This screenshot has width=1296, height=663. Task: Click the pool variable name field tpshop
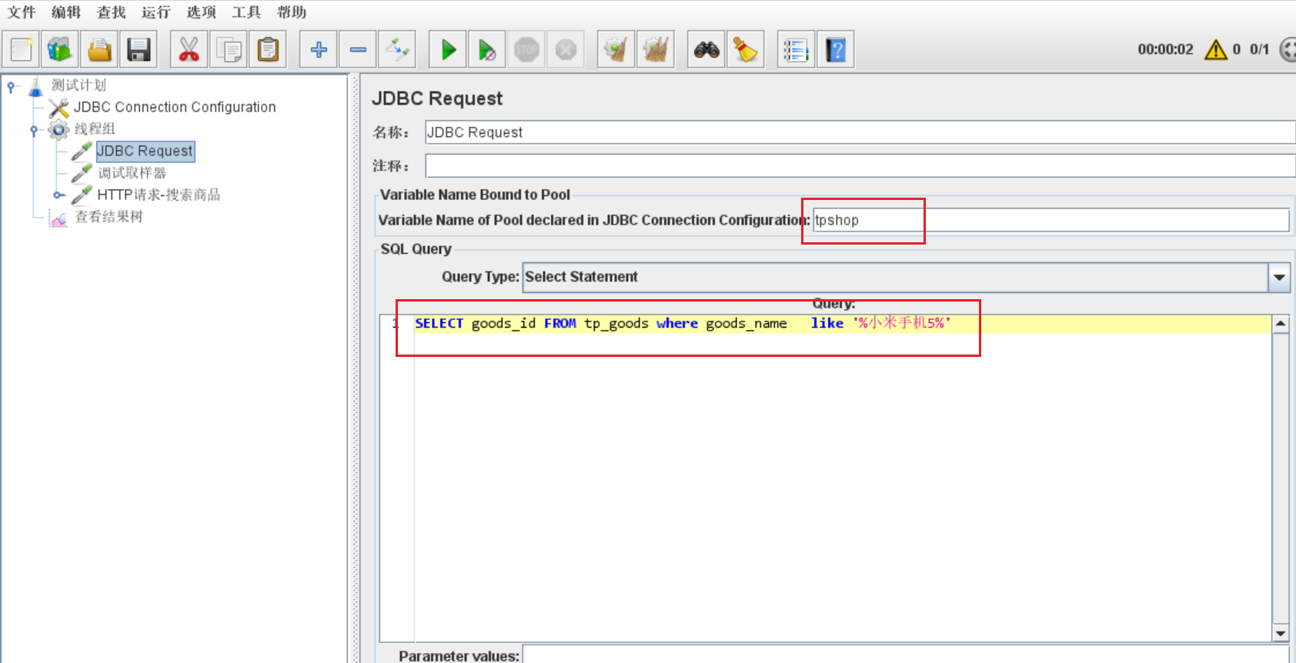pyautogui.click(x=1051, y=220)
